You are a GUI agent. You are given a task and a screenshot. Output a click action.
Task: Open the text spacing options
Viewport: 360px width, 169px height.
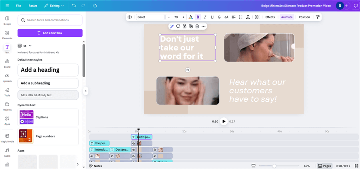coord(248,17)
